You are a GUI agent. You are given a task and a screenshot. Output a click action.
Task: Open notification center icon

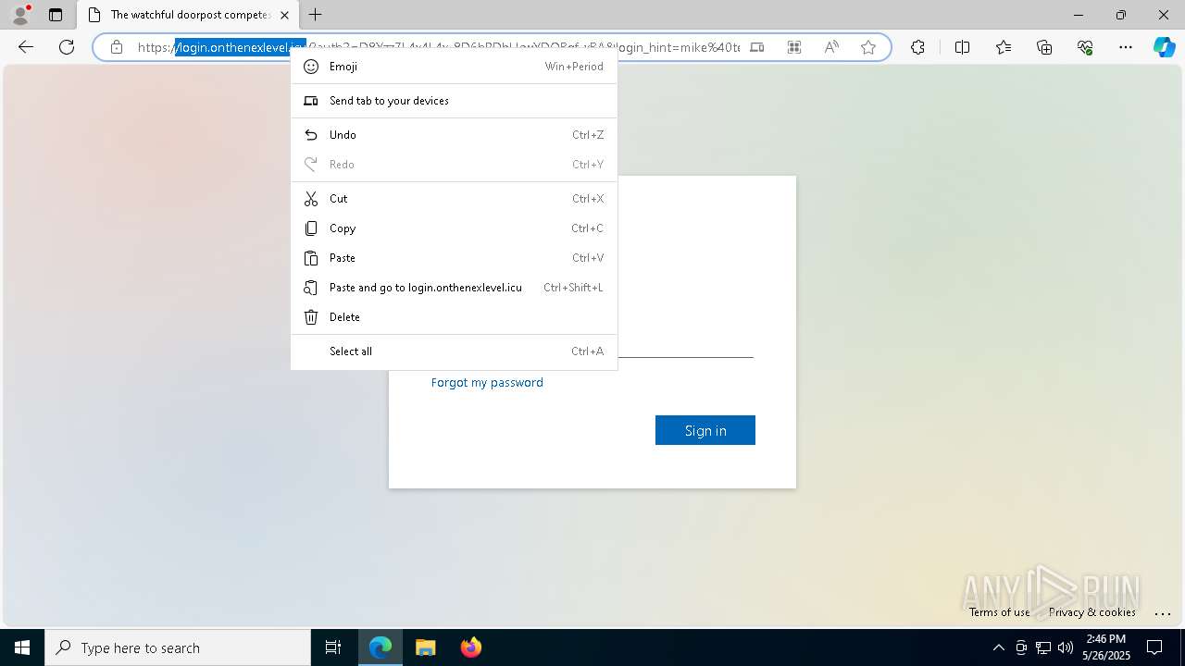point(1154,647)
